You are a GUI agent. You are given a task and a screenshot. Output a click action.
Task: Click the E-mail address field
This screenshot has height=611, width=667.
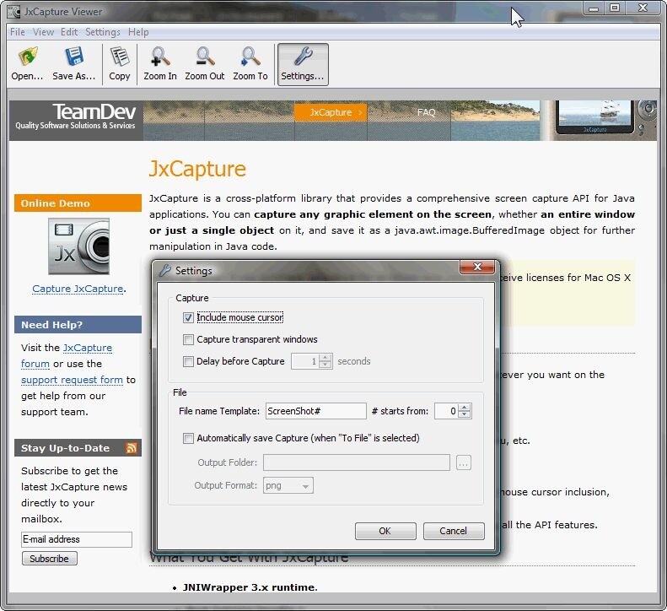tap(77, 539)
